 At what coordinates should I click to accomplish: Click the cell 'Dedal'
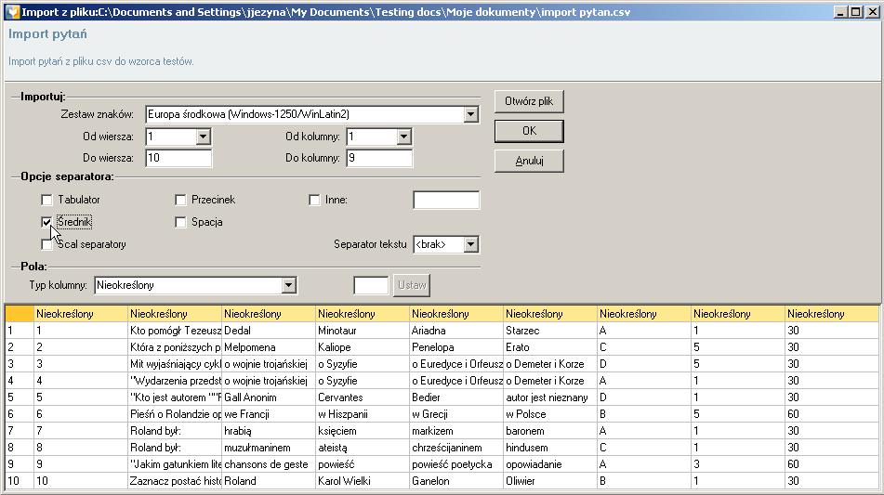click(269, 331)
